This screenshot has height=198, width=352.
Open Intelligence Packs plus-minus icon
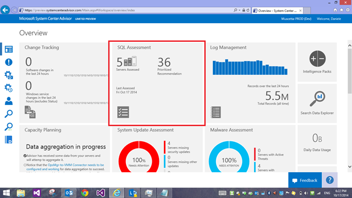[x=317, y=59]
